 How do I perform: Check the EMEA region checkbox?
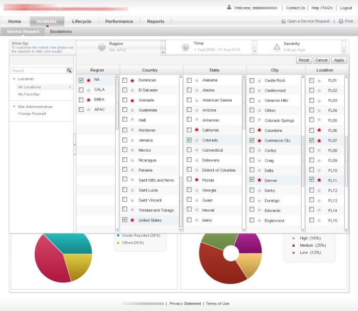point(81,100)
